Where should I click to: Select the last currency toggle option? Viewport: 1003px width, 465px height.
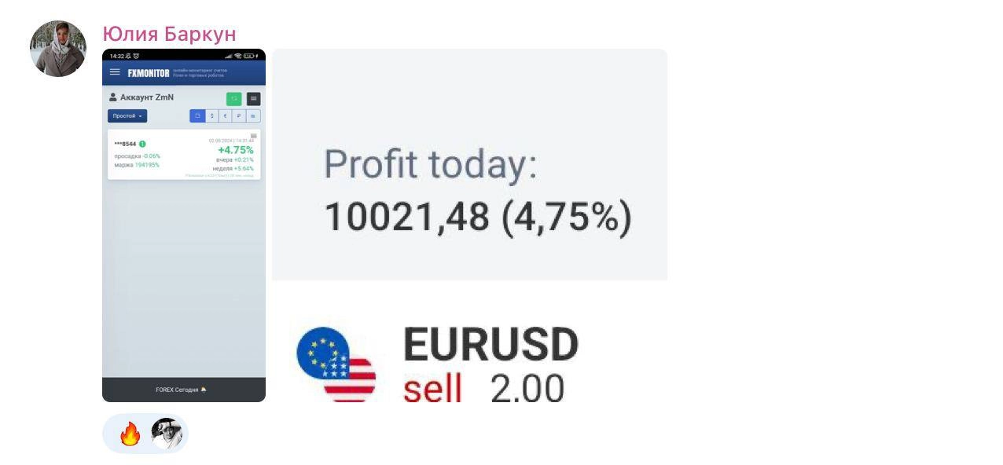[x=253, y=116]
